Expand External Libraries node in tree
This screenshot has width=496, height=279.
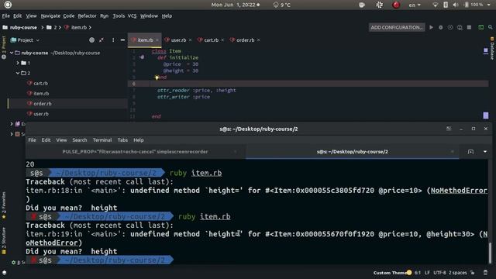[x=12, y=124]
